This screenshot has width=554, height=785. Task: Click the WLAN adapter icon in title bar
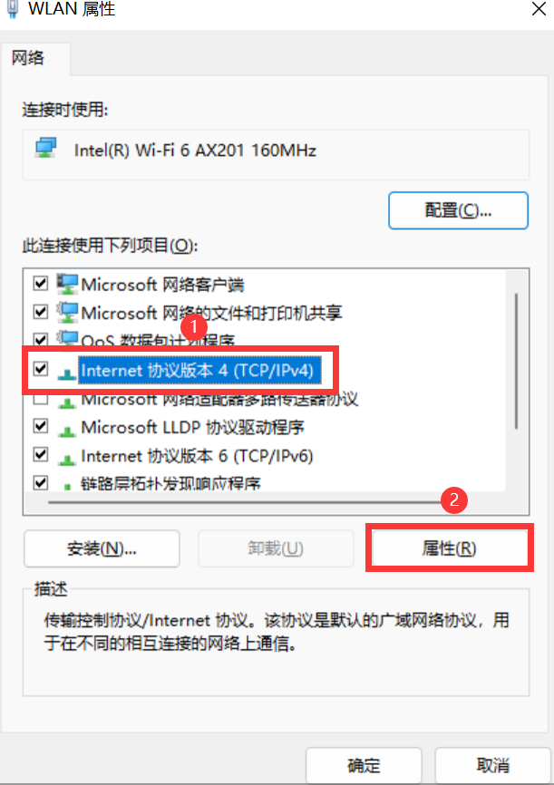click(13, 8)
